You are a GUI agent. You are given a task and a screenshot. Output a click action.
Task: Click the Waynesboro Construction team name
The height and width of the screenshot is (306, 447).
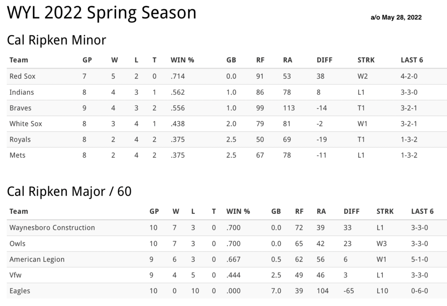[52, 227]
